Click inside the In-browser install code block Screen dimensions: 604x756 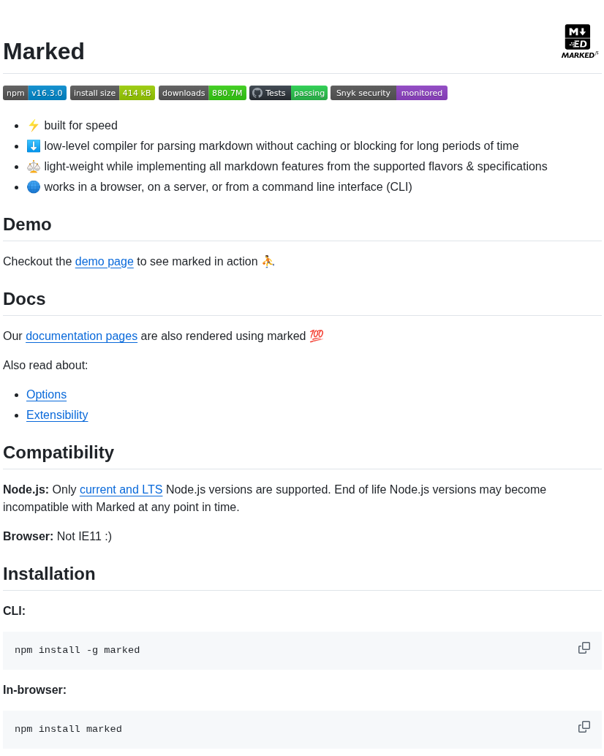292,730
